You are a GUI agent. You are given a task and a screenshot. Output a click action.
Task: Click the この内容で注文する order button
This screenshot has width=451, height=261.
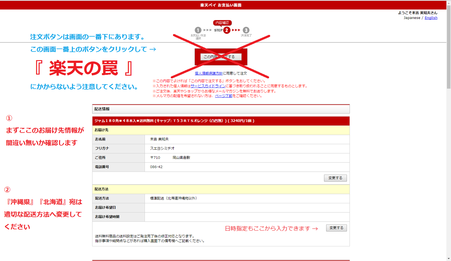pyautogui.click(x=221, y=57)
